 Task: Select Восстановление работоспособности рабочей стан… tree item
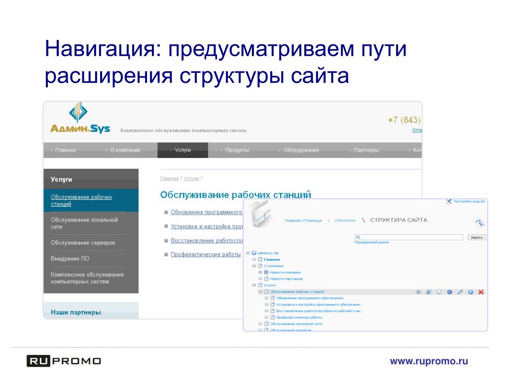click(320, 311)
